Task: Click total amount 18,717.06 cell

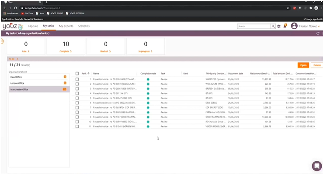Action: tap(289, 79)
